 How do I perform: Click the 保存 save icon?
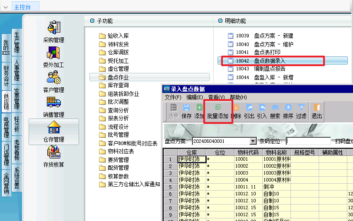pyautogui.click(x=186, y=108)
